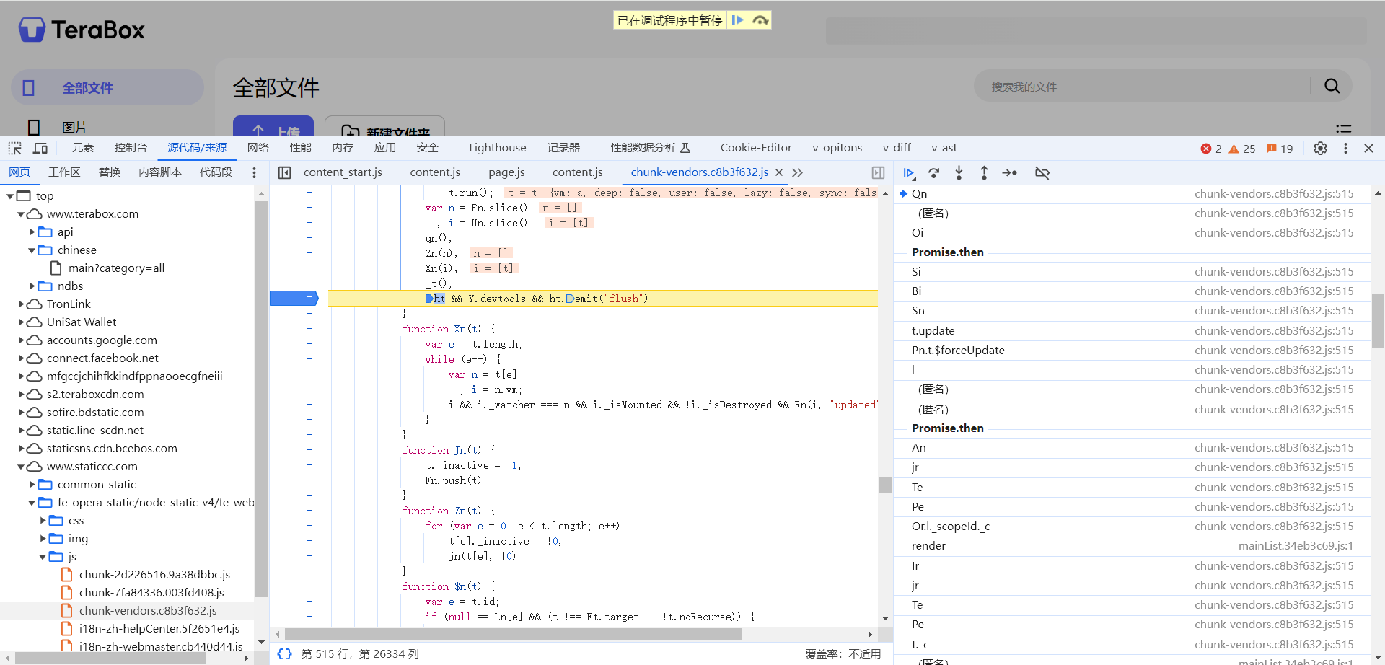
Task: Pretty-print the source with curly braces icon
Action: pos(285,653)
